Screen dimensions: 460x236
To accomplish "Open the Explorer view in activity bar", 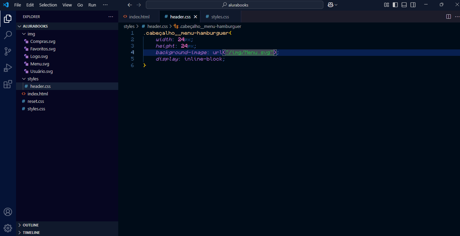I will tap(8, 19).
